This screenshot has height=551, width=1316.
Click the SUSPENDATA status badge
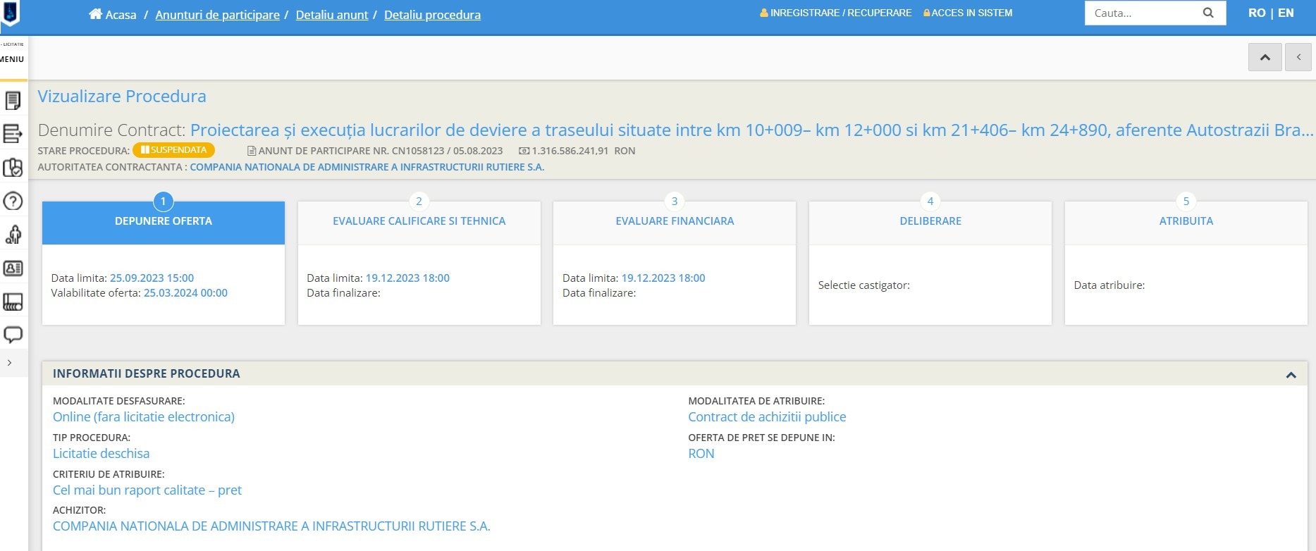[173, 150]
